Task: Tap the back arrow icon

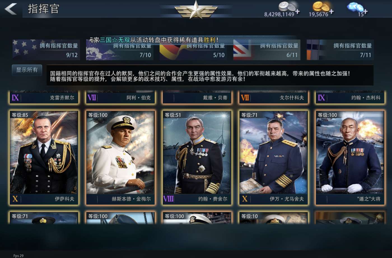Action: (11, 9)
